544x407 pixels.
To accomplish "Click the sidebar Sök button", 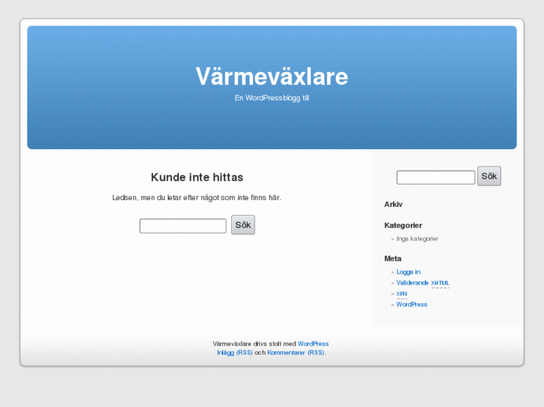I will tap(489, 176).
